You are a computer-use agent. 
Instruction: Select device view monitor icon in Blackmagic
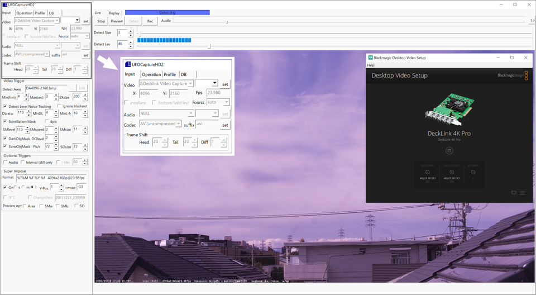click(514, 193)
